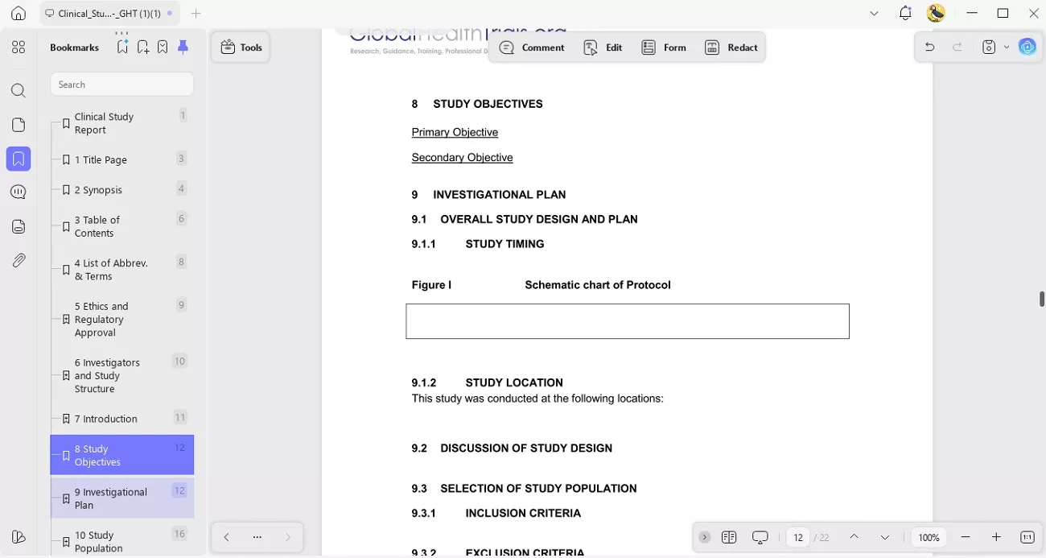Open the Attachments panel icon
Image resolution: width=1046 pixels, height=558 pixels.
pyautogui.click(x=19, y=260)
